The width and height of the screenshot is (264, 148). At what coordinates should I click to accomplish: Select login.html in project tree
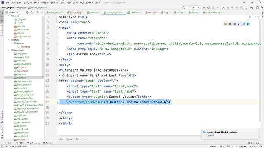[x=22, y=115]
